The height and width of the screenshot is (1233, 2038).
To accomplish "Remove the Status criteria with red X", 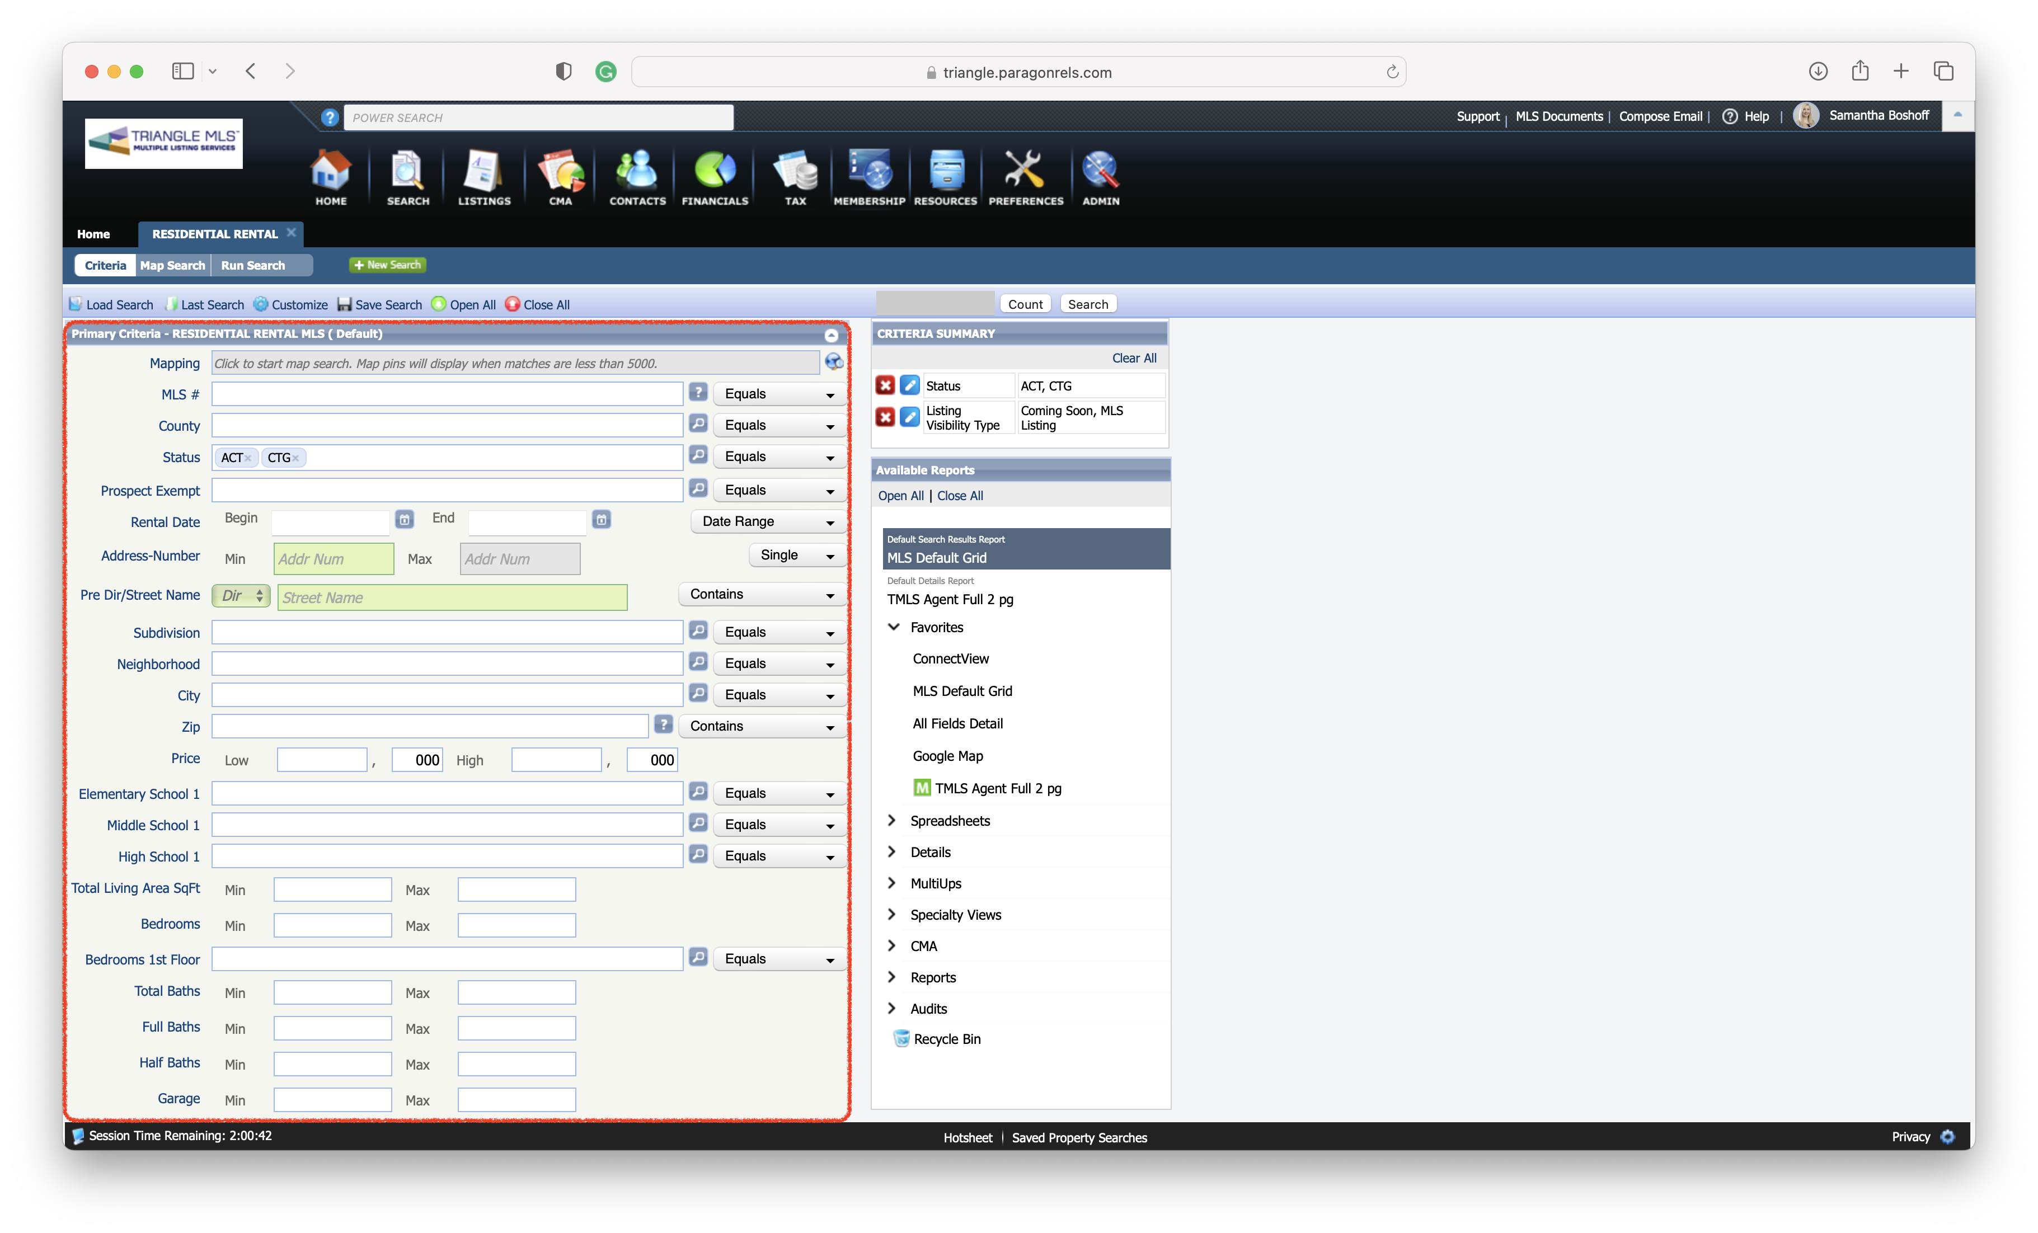I will (885, 385).
